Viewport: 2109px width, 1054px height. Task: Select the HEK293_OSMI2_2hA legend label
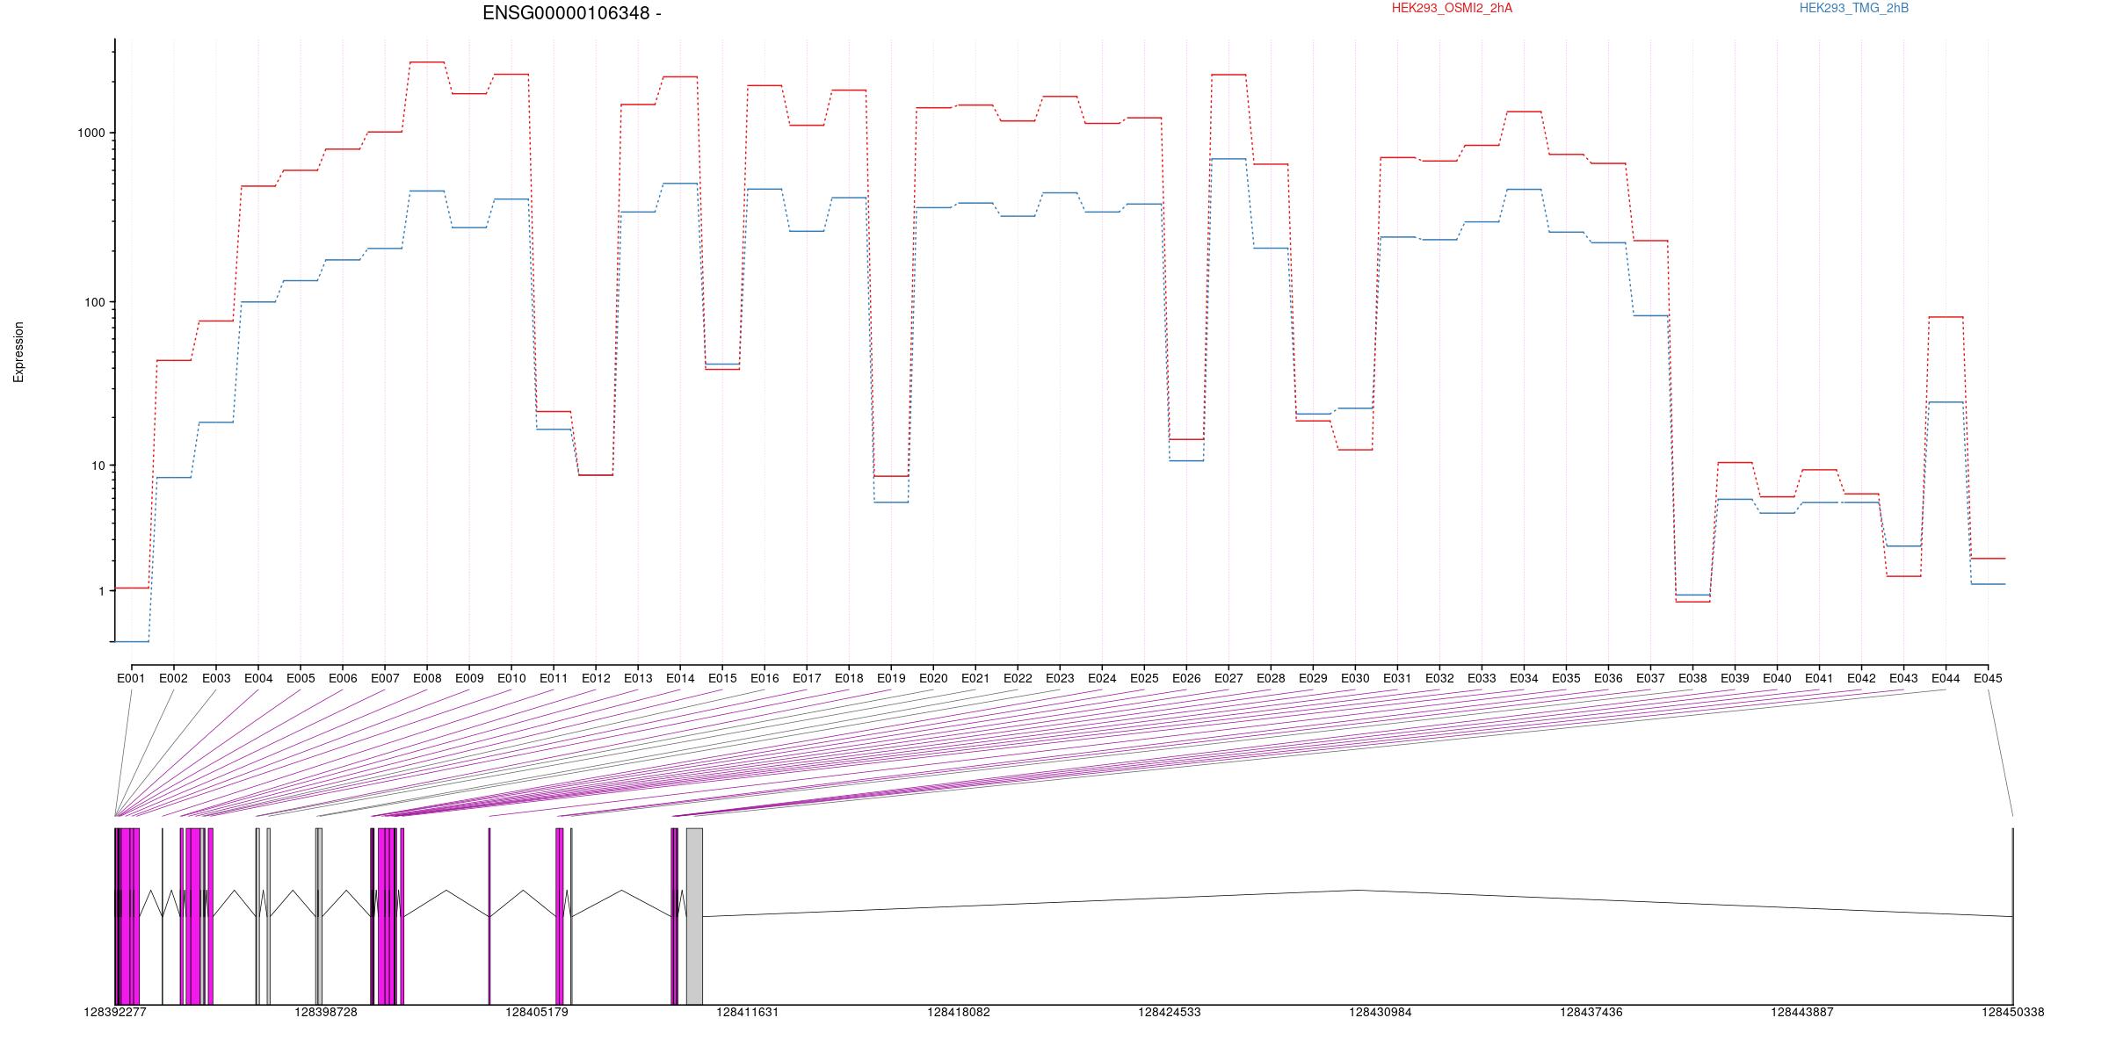1453,8
